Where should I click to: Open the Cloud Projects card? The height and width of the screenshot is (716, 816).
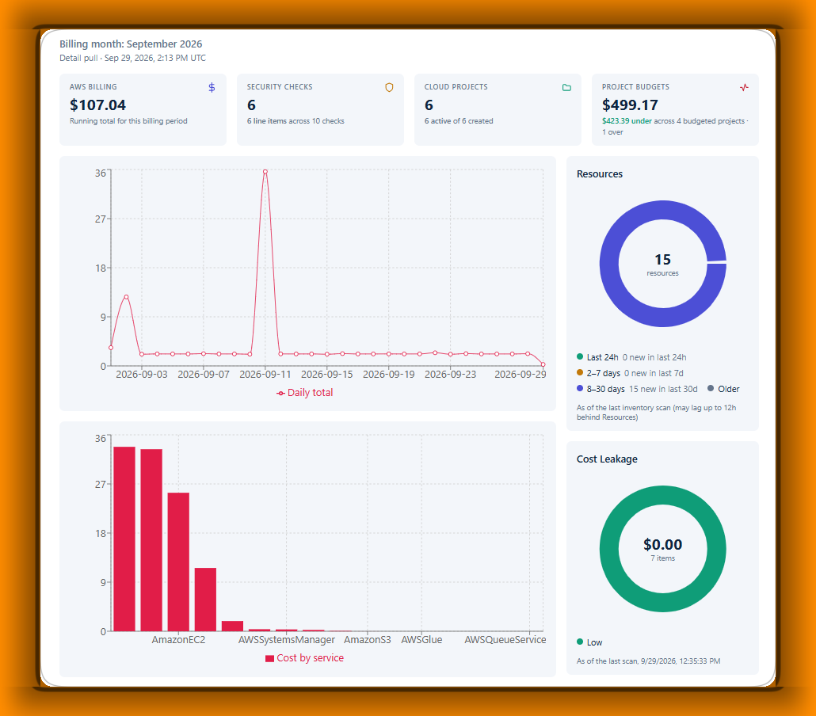pos(498,110)
